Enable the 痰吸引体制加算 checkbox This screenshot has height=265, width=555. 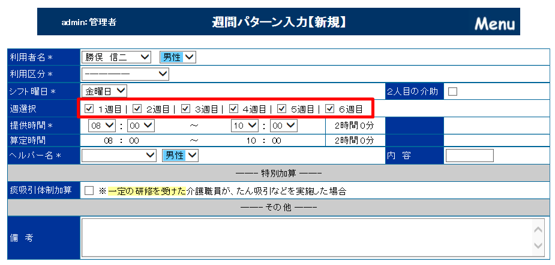click(89, 191)
